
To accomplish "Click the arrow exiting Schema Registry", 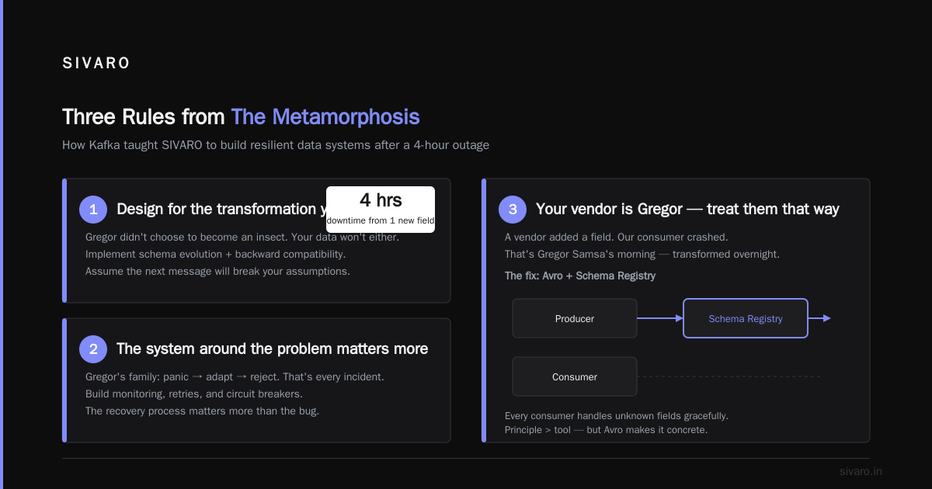I will click(819, 318).
